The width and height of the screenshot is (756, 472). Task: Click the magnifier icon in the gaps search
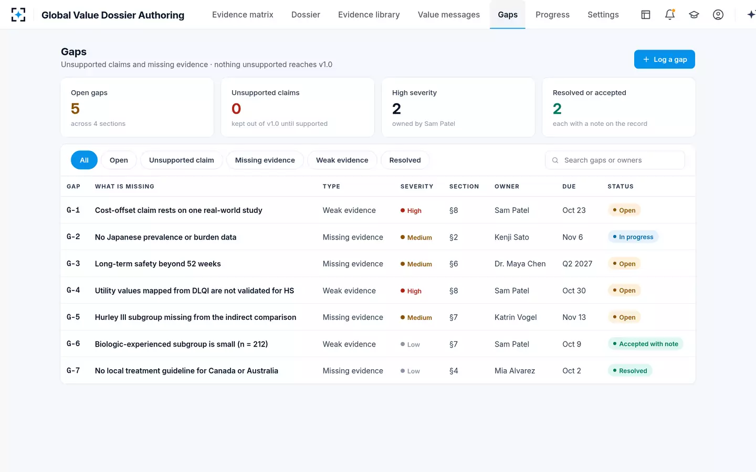555,160
